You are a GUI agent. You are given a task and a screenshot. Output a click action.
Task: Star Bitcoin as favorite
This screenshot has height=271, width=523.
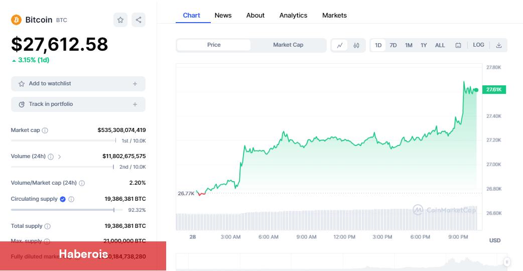pos(120,20)
